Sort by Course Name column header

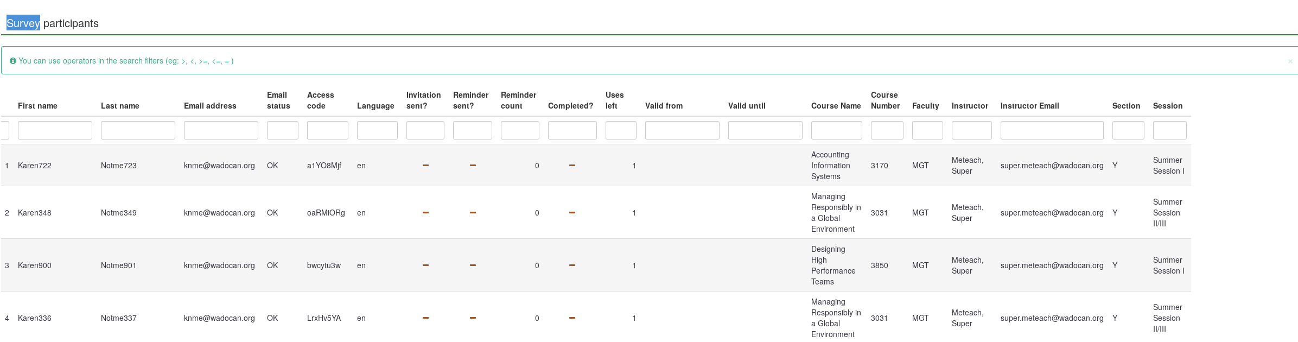(836, 106)
